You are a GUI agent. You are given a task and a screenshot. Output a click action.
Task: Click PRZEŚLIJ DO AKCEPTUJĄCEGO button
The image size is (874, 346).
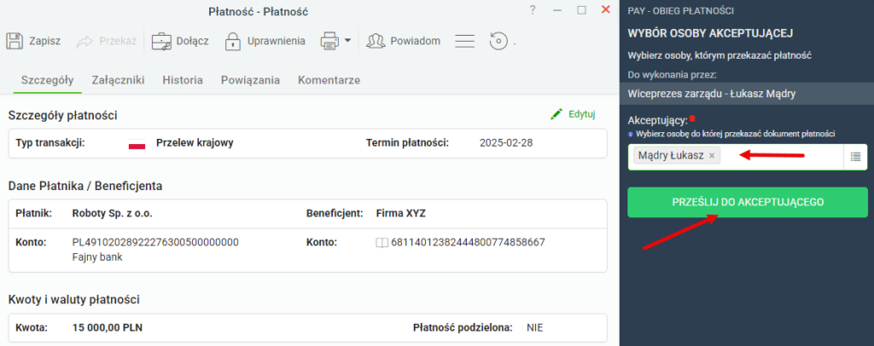(x=748, y=202)
